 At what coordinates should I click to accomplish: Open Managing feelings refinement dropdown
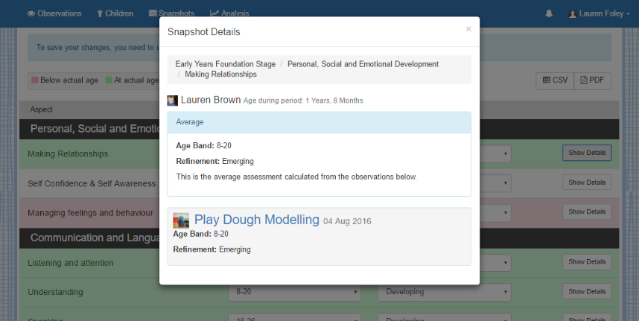tap(495, 213)
